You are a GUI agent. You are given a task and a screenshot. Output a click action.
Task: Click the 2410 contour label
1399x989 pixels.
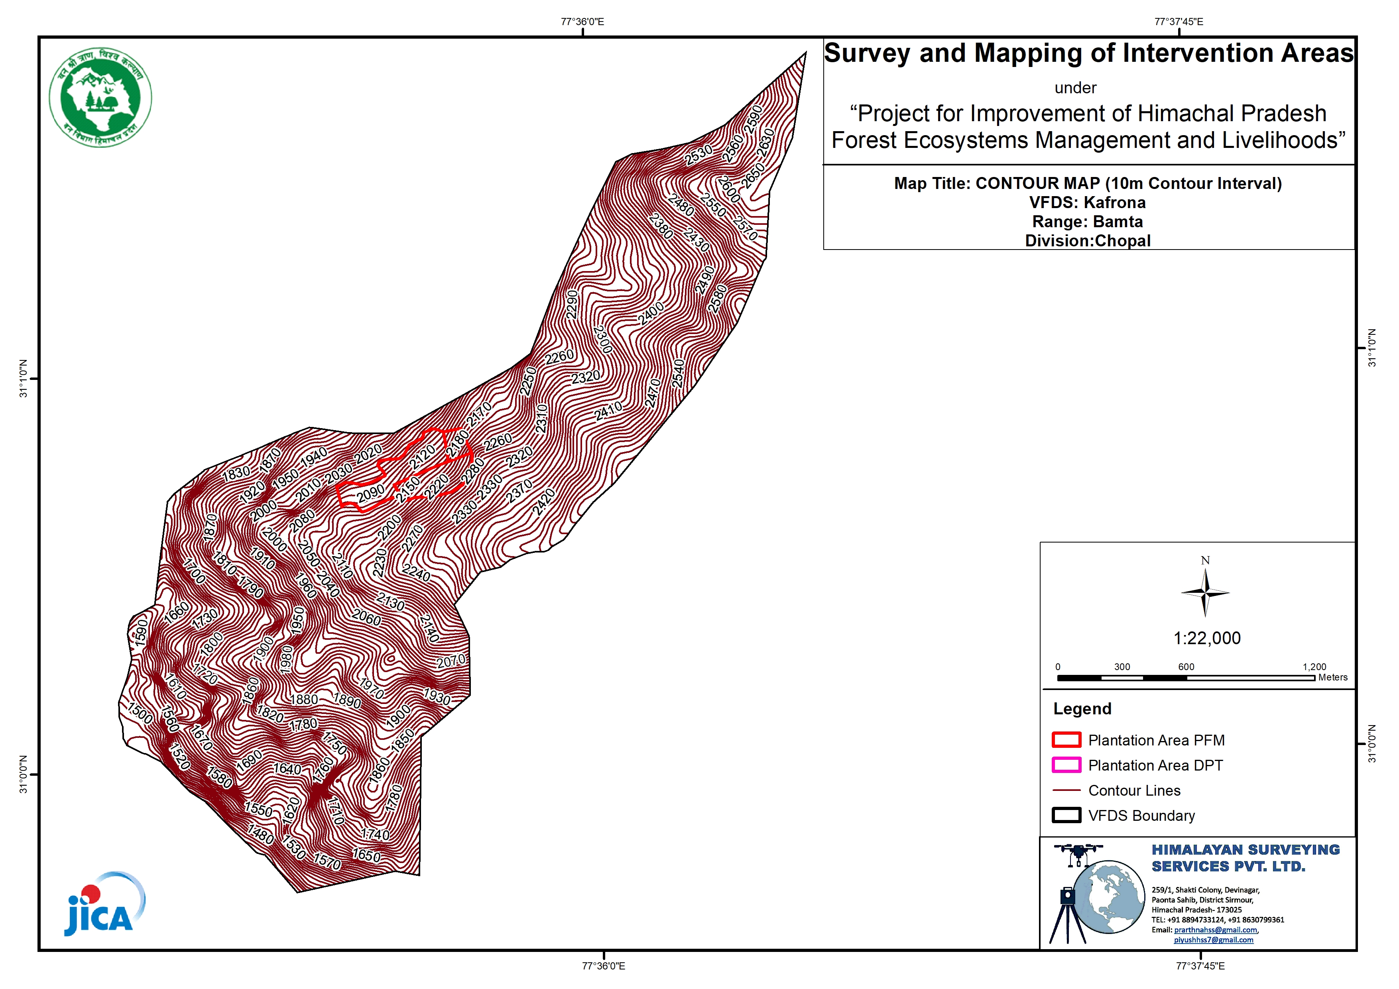tap(608, 411)
